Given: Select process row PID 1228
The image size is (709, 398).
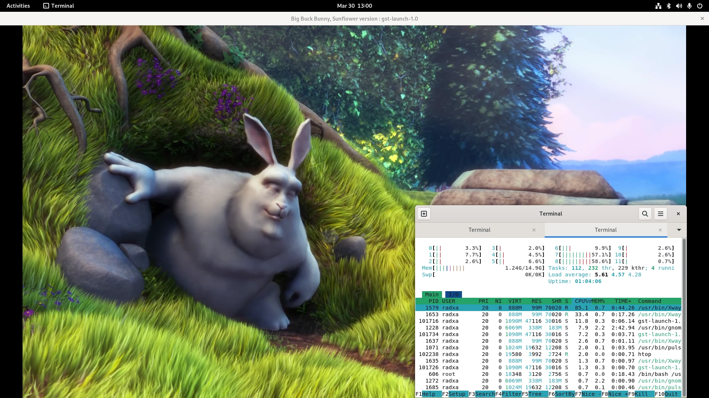Looking at the screenshot, I should tap(548, 328).
